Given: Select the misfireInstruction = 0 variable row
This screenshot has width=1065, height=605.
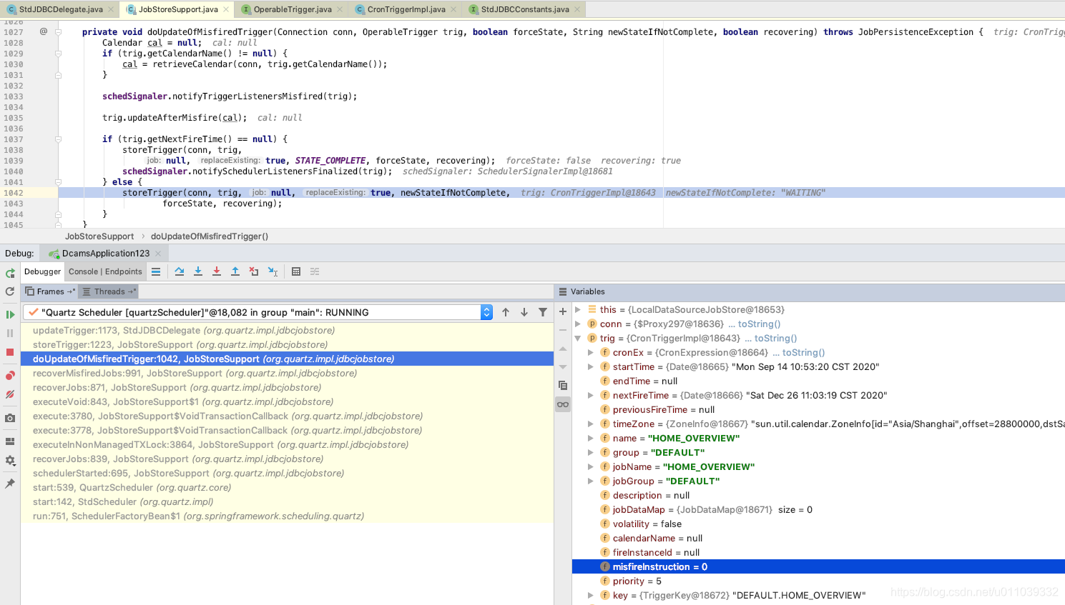Looking at the screenshot, I should pyautogui.click(x=818, y=566).
